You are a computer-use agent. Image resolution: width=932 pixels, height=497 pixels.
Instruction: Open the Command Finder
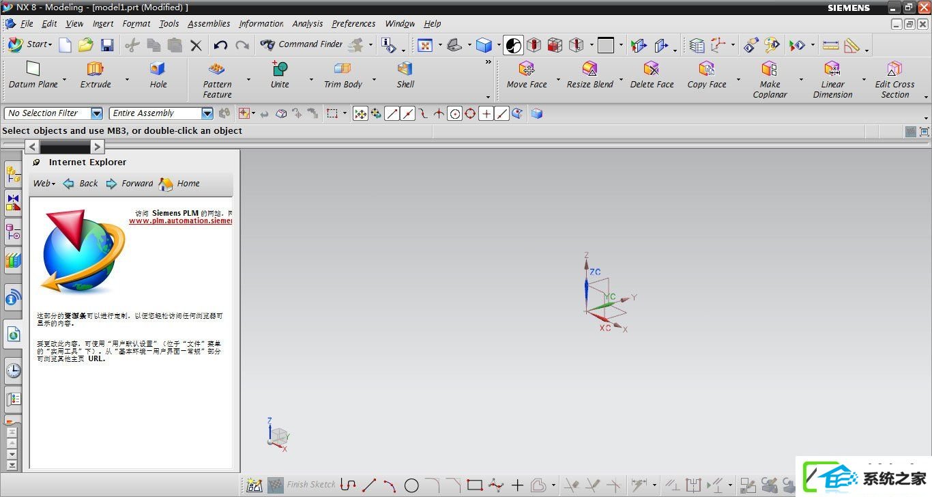tap(302, 44)
